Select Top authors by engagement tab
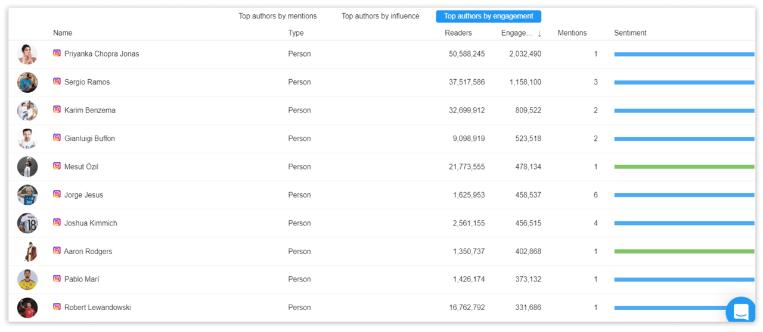 (x=488, y=16)
